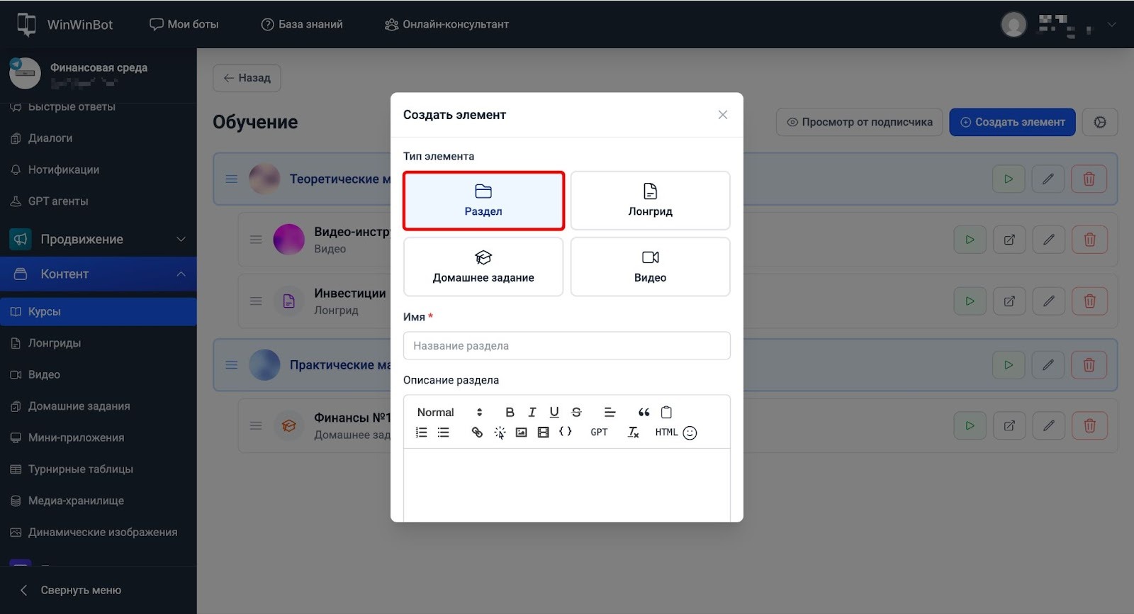Open the Normal text style dropdown
The width and height of the screenshot is (1134, 614).
pos(449,412)
